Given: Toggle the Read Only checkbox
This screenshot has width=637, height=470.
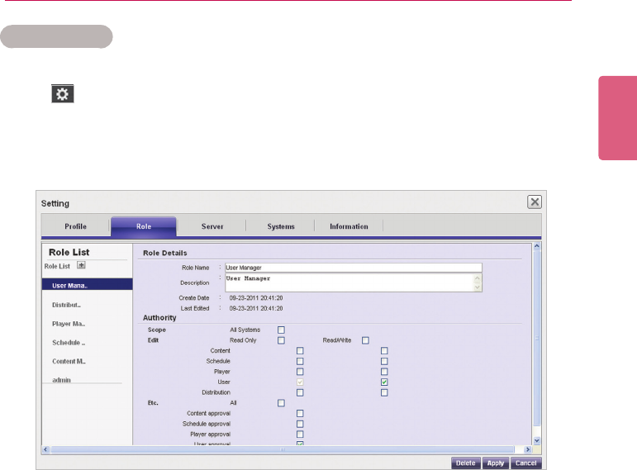Looking at the screenshot, I should point(281,340).
